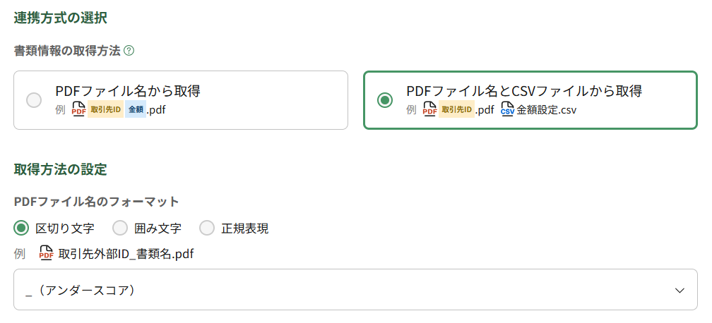Select the PDFファイル名とCSVファイルから取得 radio button
This screenshot has width=712, height=323.
(384, 100)
